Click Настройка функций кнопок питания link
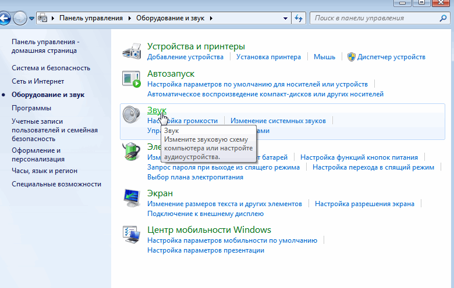This screenshot has height=288, width=454. [x=359, y=157]
